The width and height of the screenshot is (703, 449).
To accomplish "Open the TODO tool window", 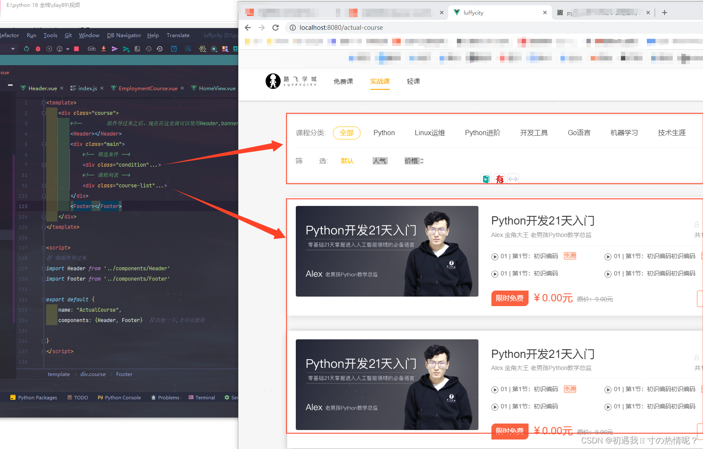I will [x=78, y=398].
